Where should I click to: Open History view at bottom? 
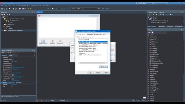point(143,100)
